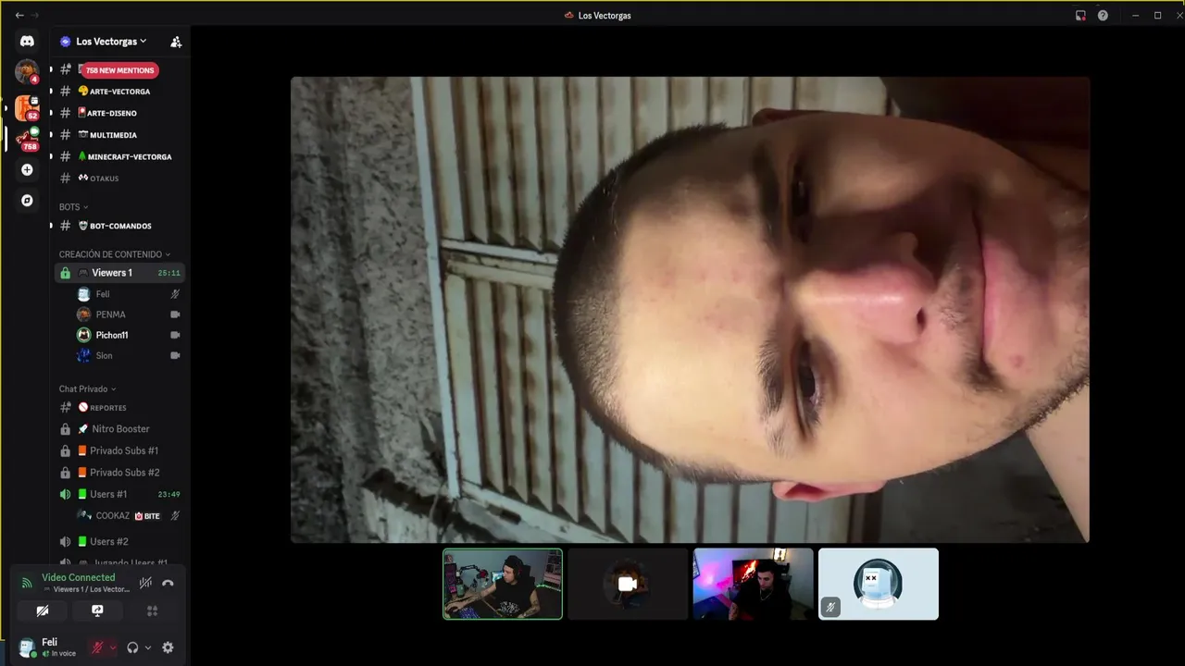Open the ARTE-VECTORGA channel
1185x666 pixels.
pos(119,92)
